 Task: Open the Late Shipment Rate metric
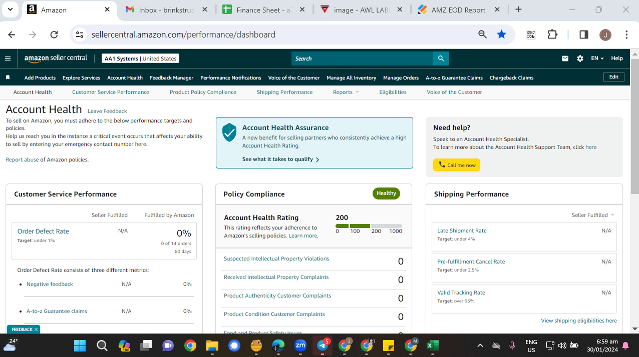click(x=462, y=230)
